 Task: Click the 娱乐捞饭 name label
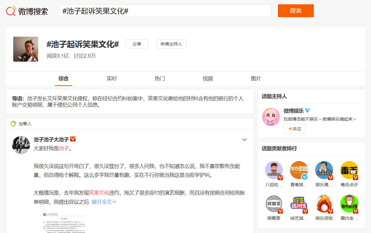(324, 218)
